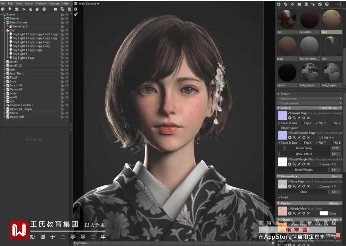
Task: Open the File menu
Action: coord(3,3)
